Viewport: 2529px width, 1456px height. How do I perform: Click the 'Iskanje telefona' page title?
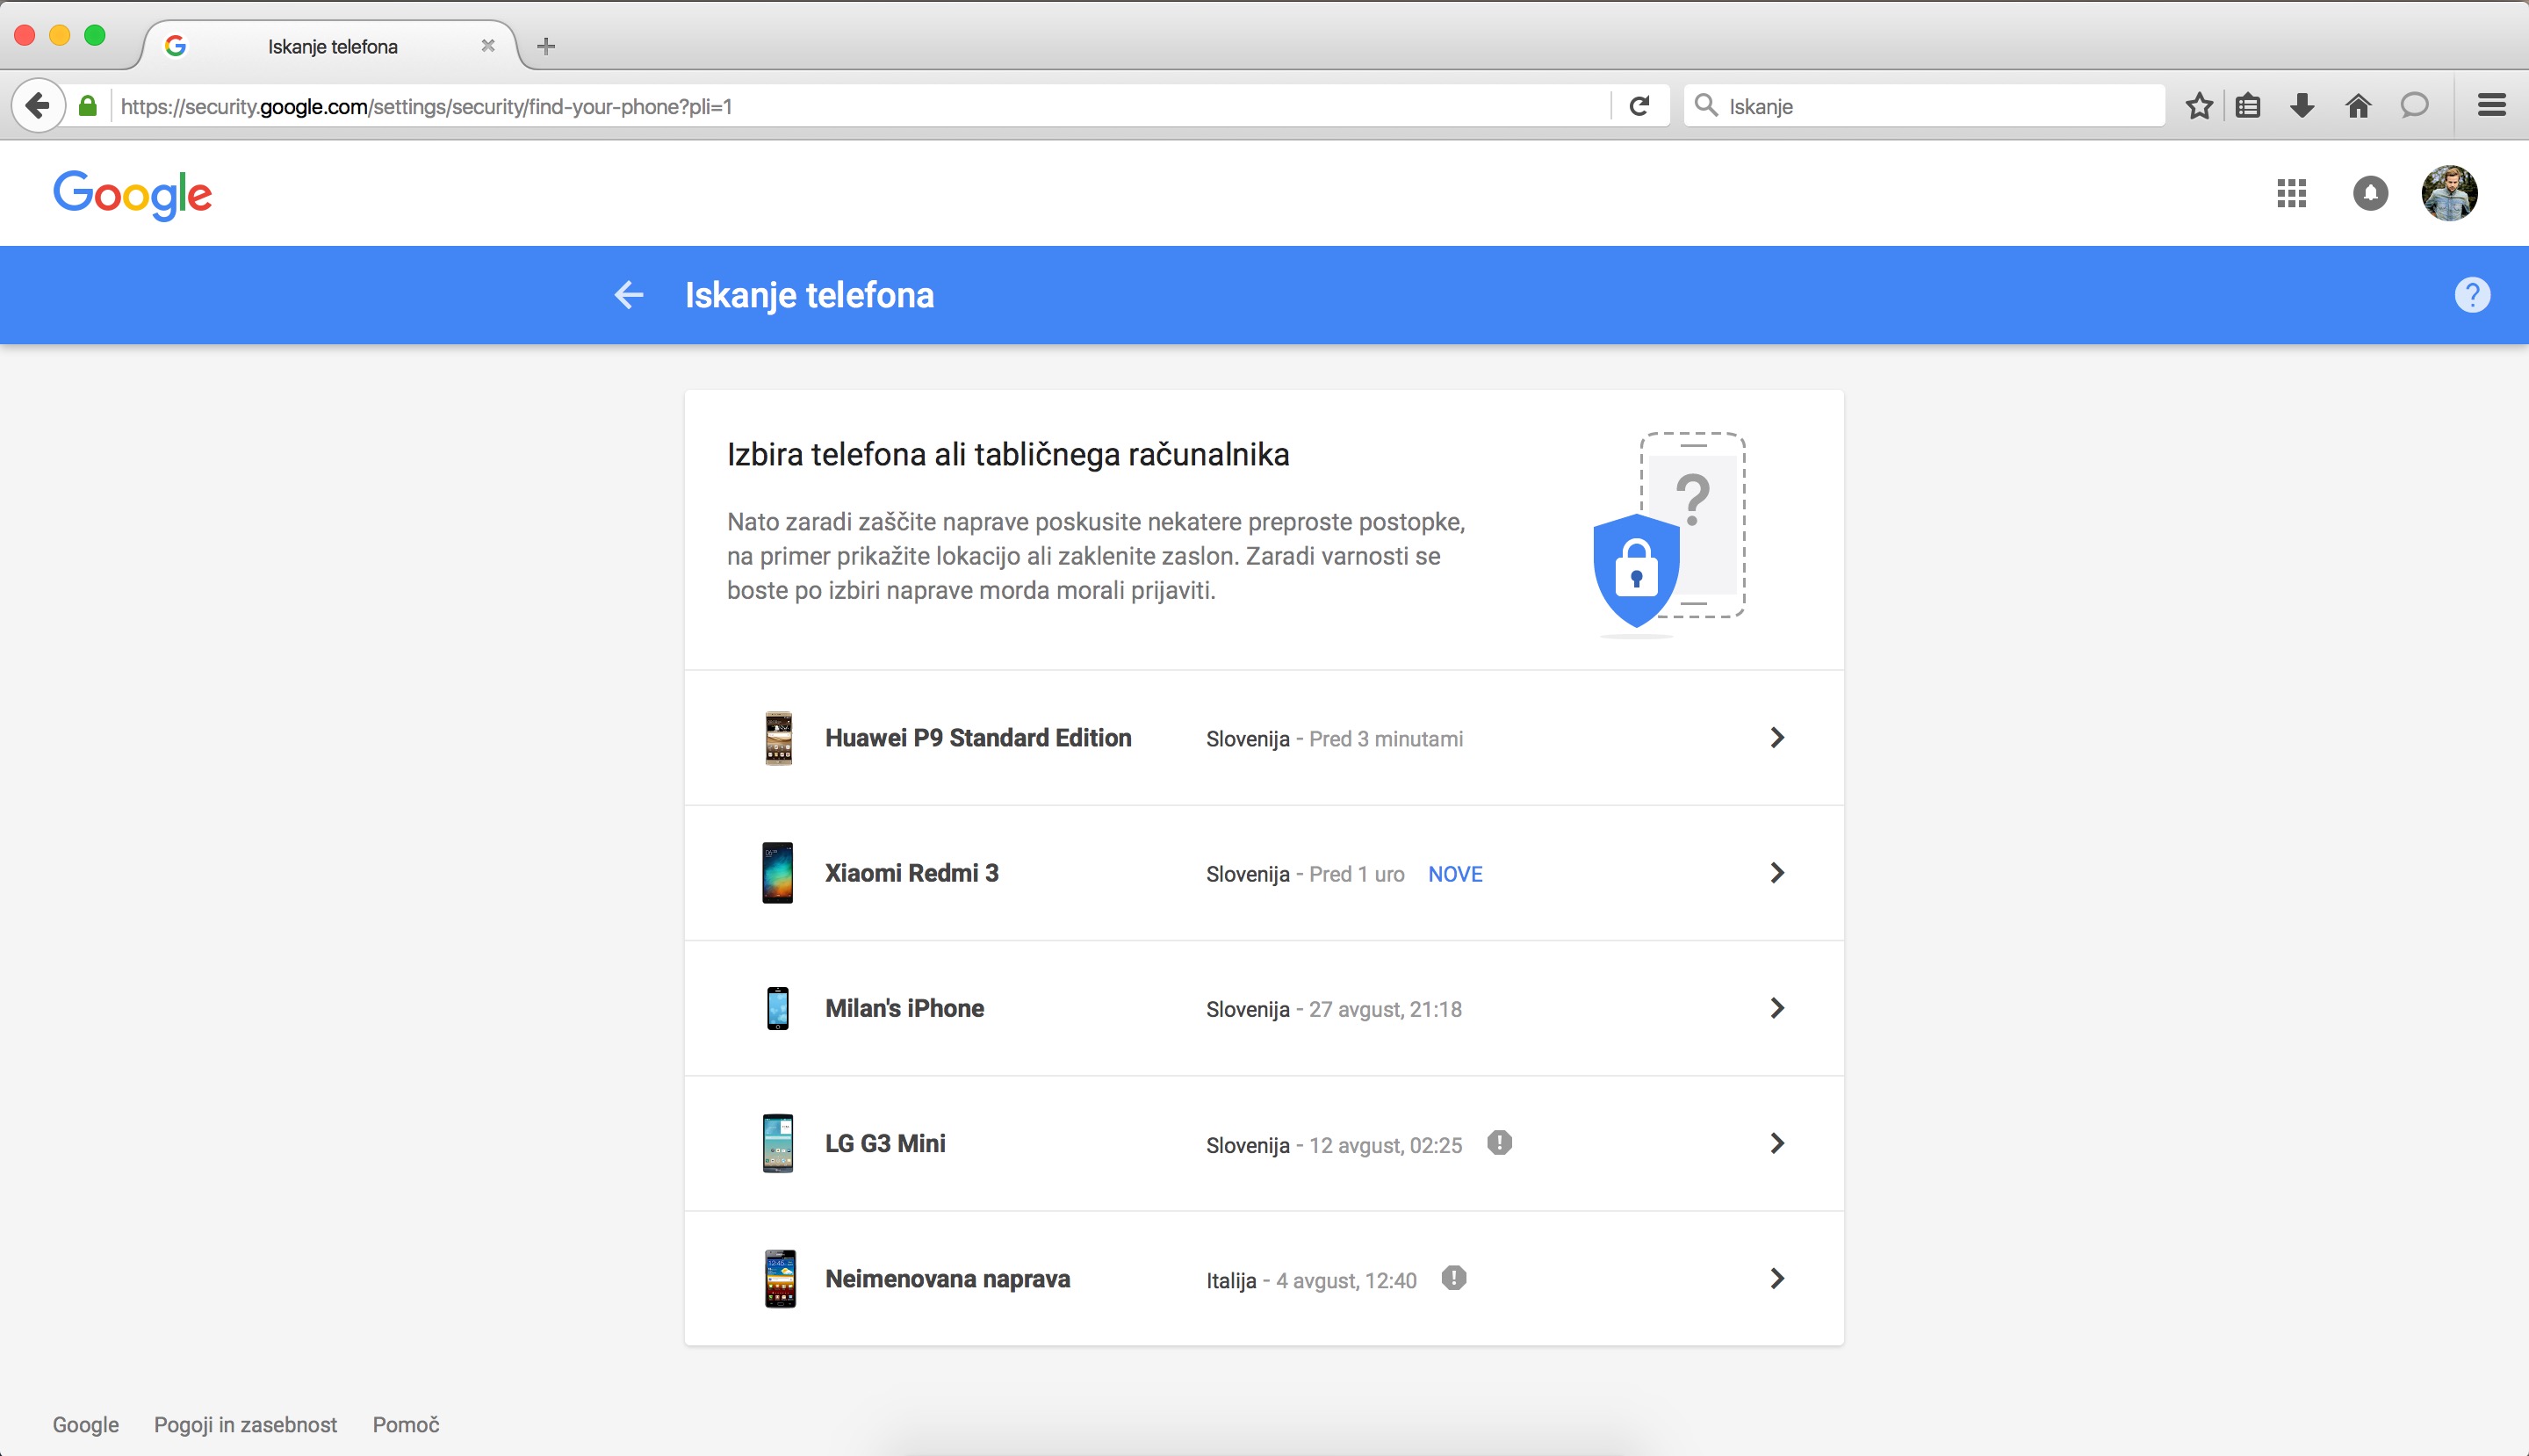tap(809, 295)
